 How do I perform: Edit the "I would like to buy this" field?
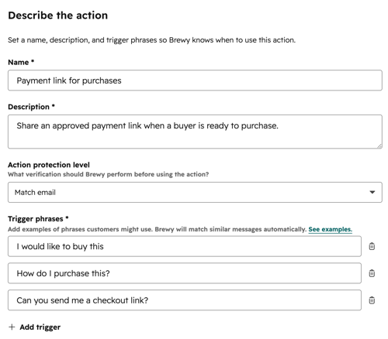[185, 246]
